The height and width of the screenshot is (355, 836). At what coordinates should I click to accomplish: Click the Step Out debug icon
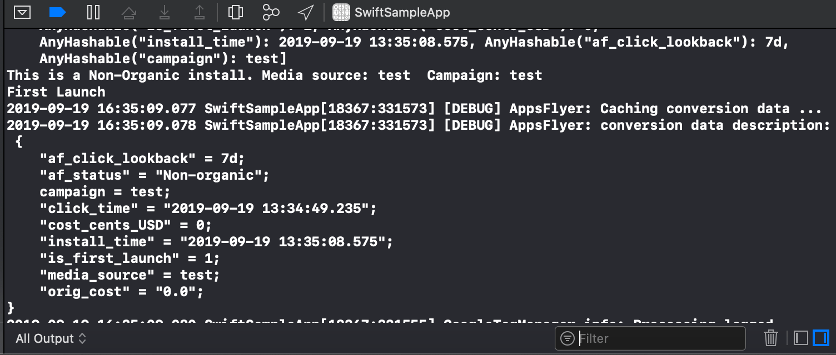[200, 12]
